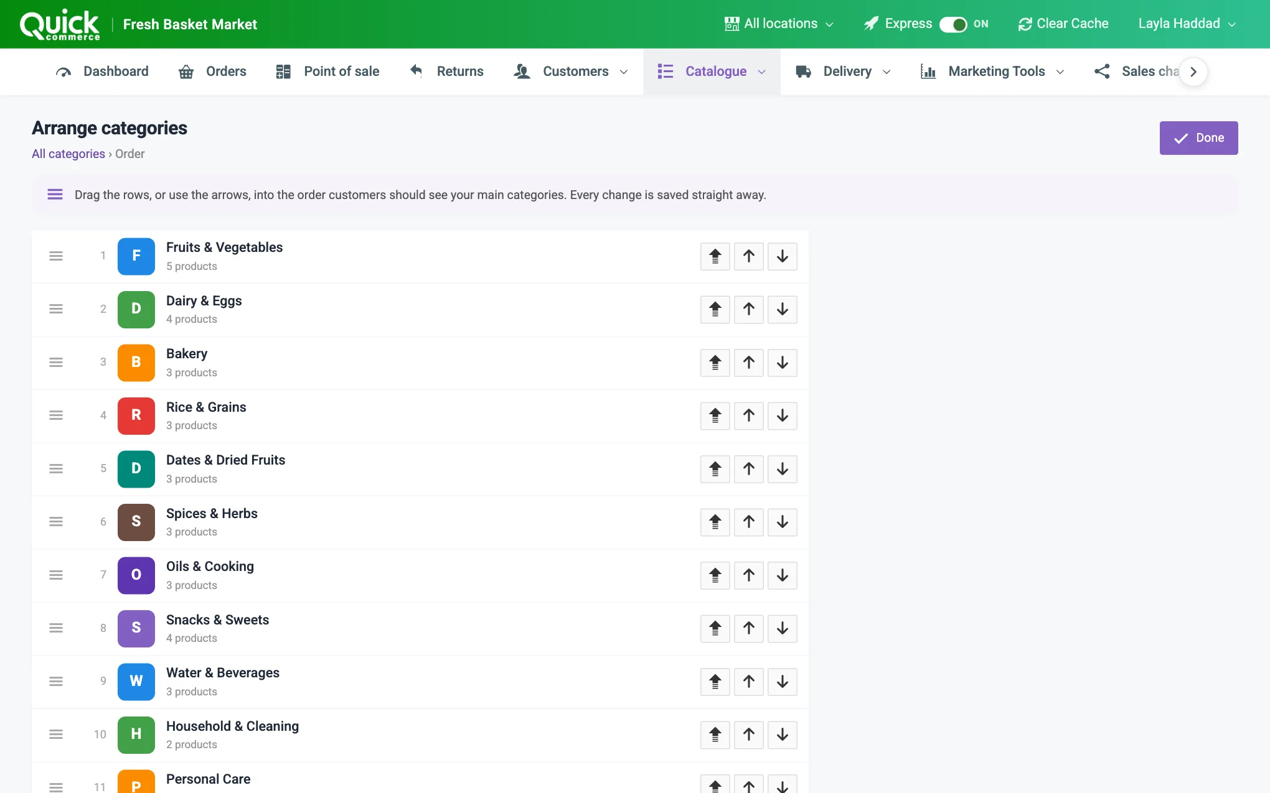
Task: Expand the Customers menu
Action: coord(571,72)
